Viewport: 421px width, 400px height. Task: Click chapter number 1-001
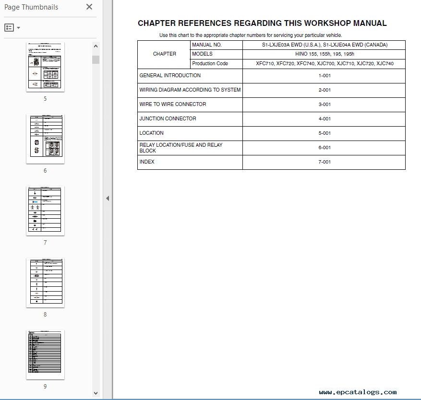point(325,76)
